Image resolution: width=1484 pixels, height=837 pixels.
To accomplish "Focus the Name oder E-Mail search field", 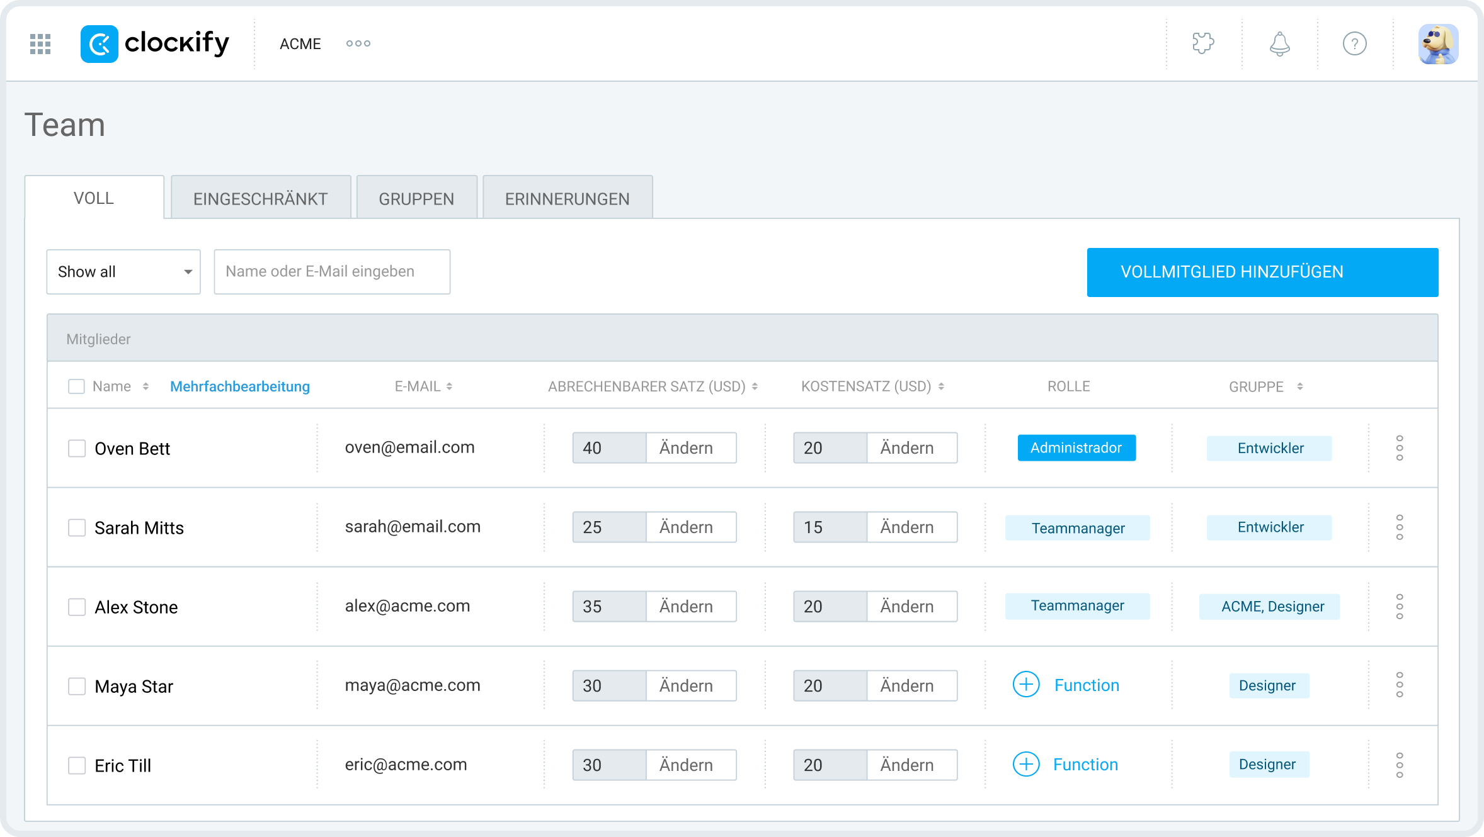I will [x=332, y=272].
